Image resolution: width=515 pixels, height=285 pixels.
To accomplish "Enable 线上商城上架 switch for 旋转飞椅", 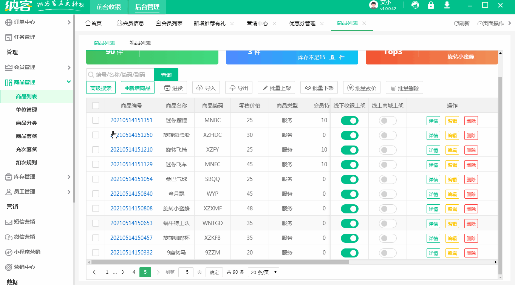I will click(388, 150).
